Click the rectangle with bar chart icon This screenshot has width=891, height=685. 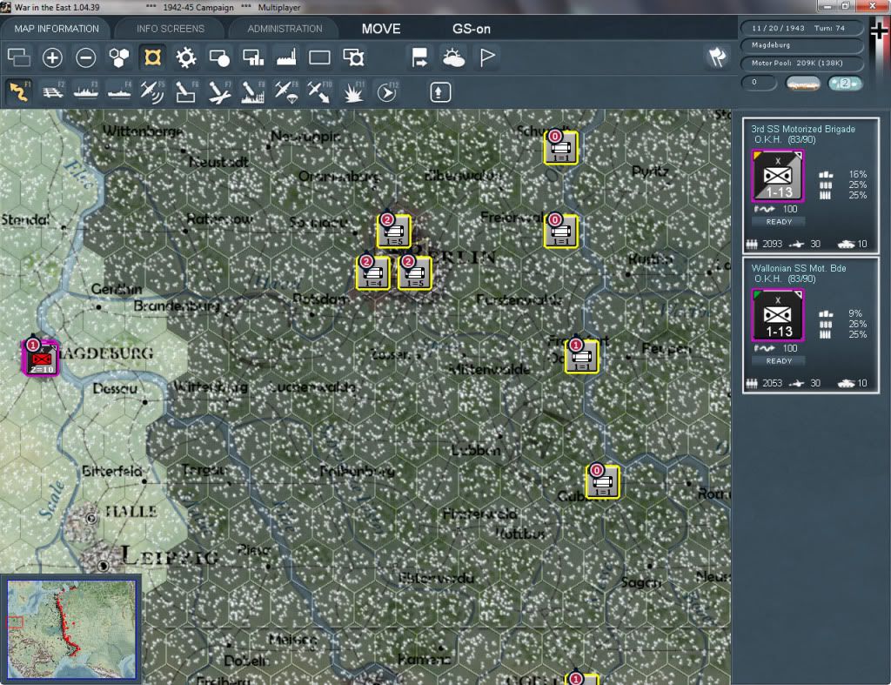tap(253, 57)
